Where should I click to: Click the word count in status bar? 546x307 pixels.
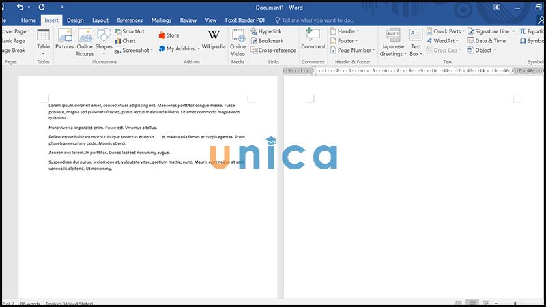click(x=30, y=304)
